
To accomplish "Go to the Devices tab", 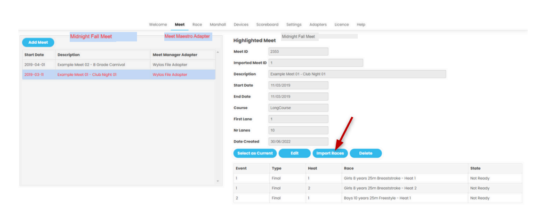I will coord(241,24).
